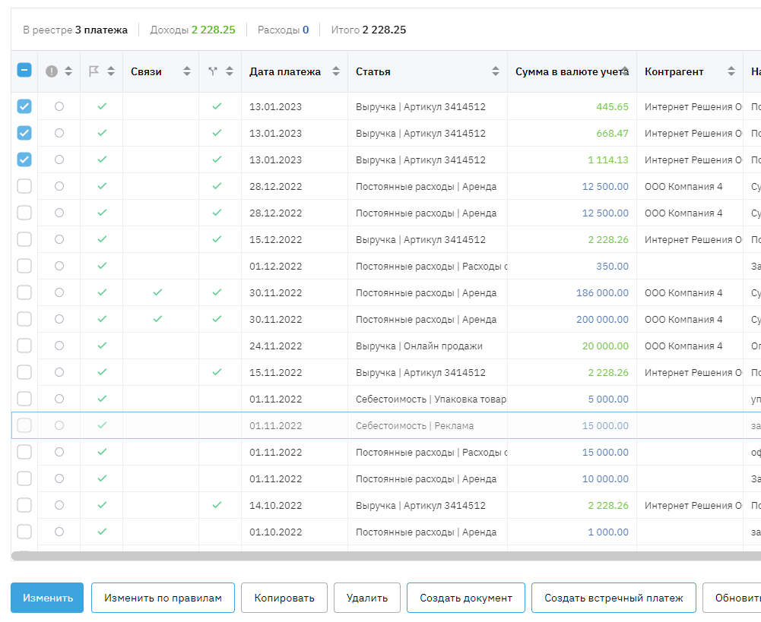Click flag-column checkmark in the 24.11.2022 row

102,346
